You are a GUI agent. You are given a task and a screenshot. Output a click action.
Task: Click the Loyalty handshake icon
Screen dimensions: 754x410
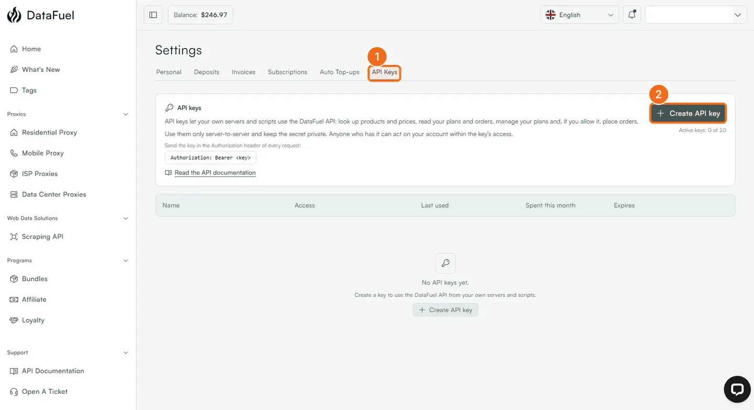click(14, 320)
